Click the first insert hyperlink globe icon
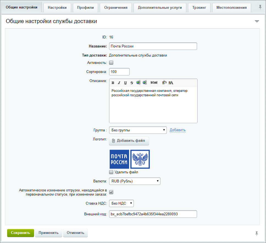266x243 pixels. [x=138, y=83]
